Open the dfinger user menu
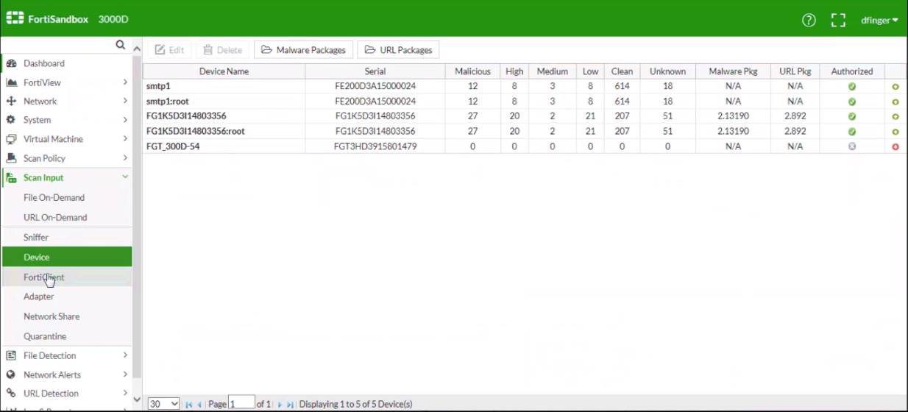 tap(879, 20)
